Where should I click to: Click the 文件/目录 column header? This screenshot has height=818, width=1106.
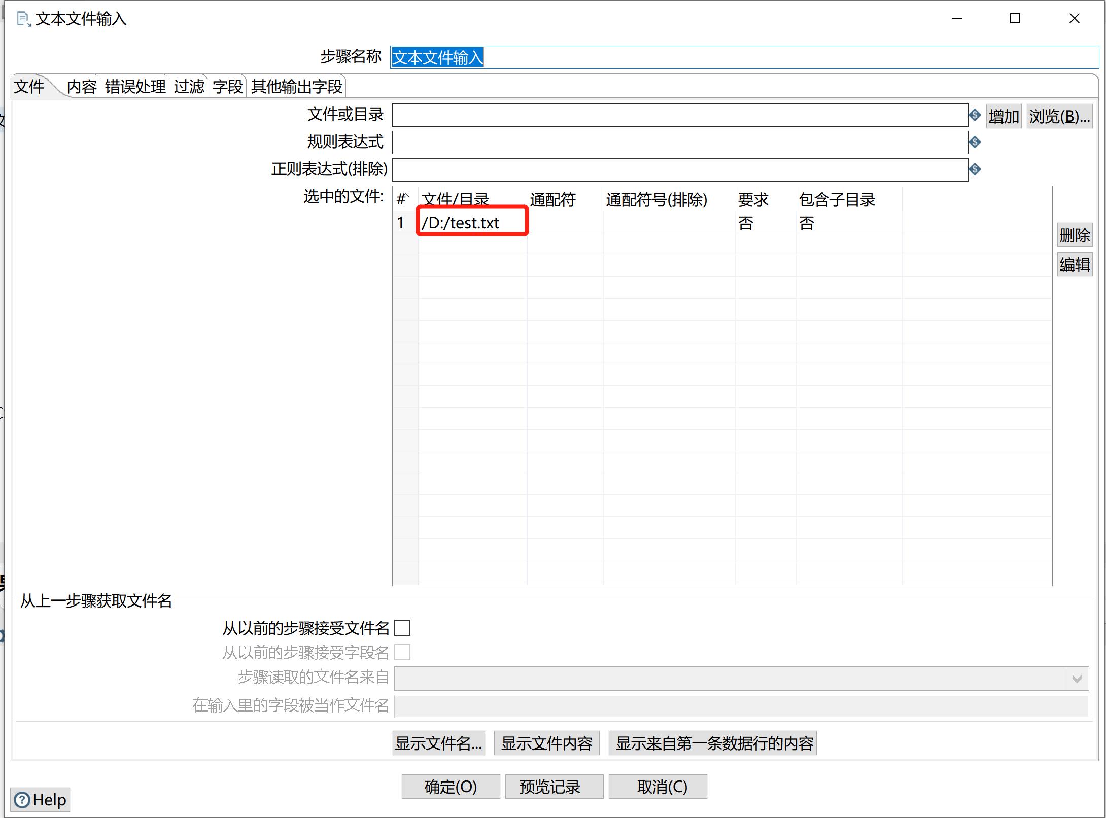pyautogui.click(x=472, y=200)
